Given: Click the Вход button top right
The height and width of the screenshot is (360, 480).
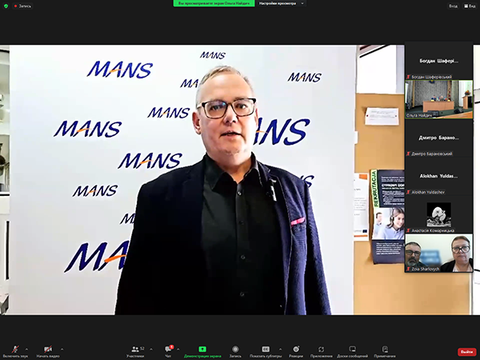Looking at the screenshot, I should pos(453,6).
